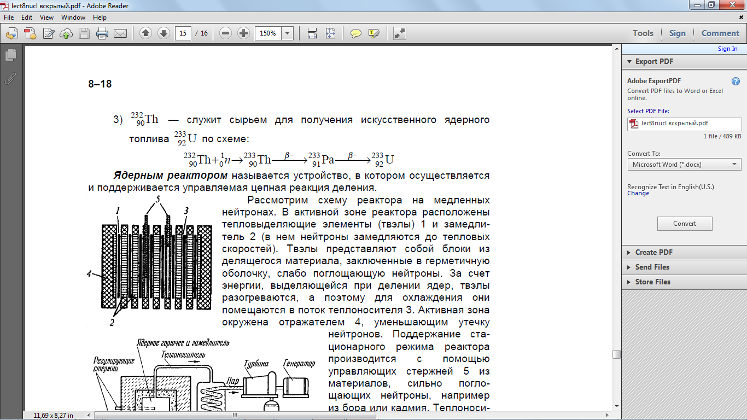Click the 'Recognize Text in English(U.S.)' text
The image size is (747, 420).
pyautogui.click(x=670, y=187)
